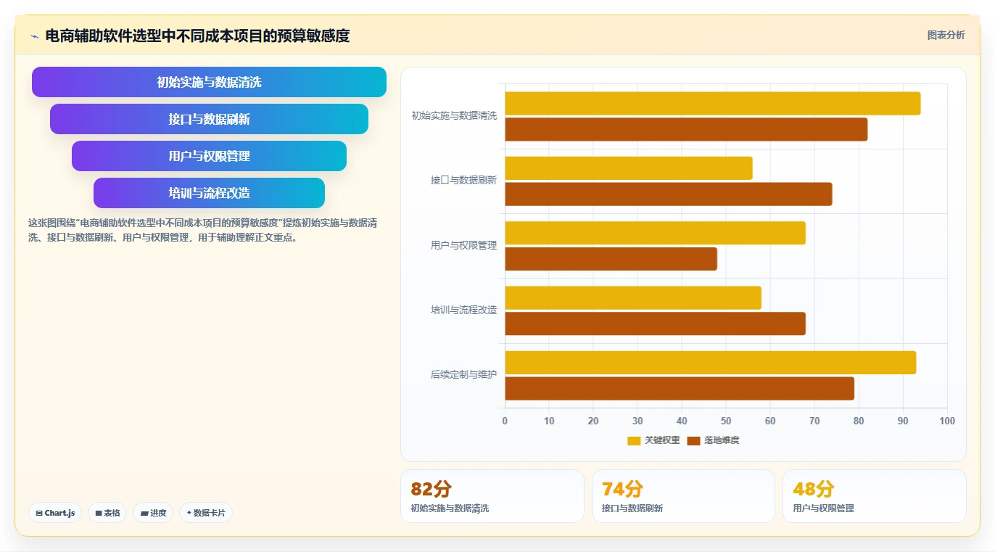
Task: Click 落地难度 bar for 接口与数据刷新
Action: tap(669, 194)
